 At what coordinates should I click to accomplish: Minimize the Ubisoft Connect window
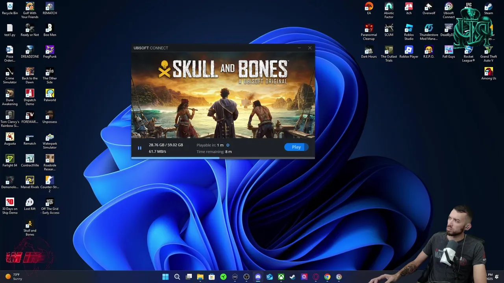tap(299, 48)
